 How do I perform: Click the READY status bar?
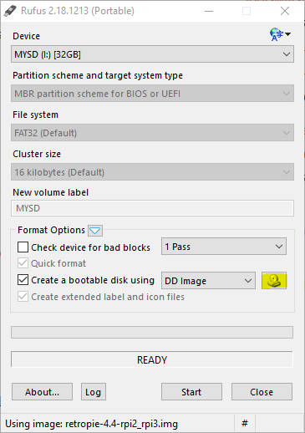coord(152,359)
